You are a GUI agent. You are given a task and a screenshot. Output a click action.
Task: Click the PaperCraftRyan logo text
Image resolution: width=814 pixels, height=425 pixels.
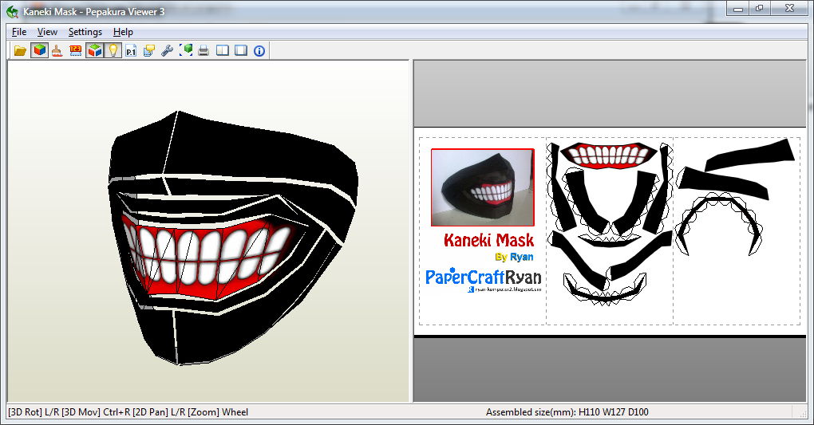tap(484, 277)
